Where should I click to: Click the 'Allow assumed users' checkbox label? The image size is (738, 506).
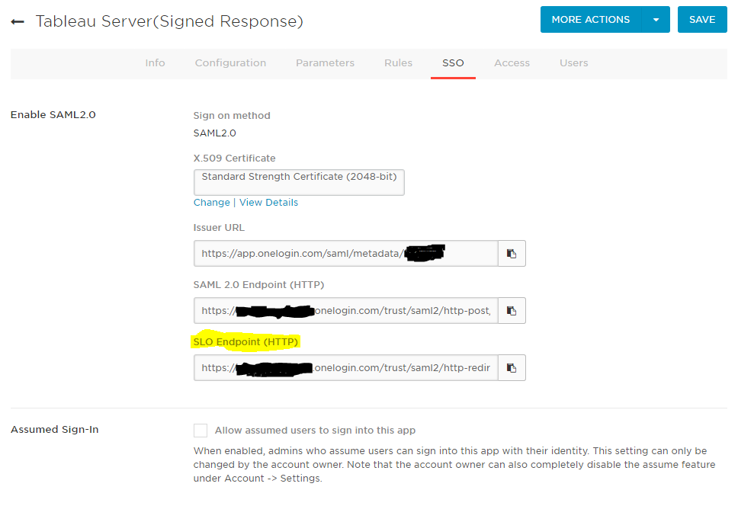(x=316, y=431)
